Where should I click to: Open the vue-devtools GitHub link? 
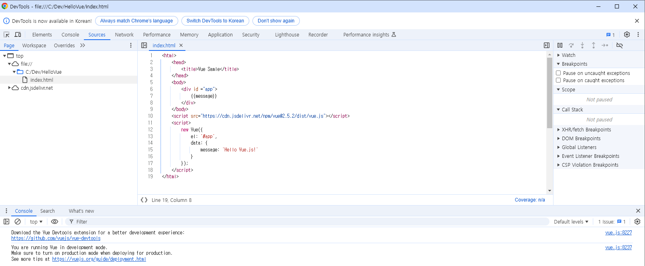[x=56, y=238]
